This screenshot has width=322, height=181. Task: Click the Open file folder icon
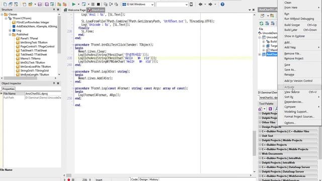click(30, 4)
